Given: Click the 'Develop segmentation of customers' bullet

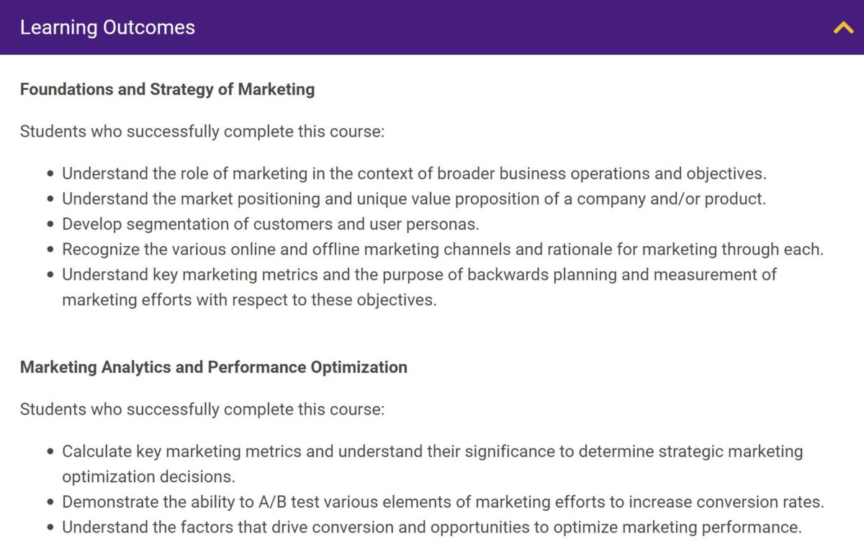Looking at the screenshot, I should [x=270, y=224].
